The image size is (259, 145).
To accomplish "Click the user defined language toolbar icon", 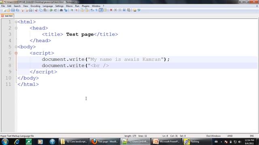I will [105, 10].
